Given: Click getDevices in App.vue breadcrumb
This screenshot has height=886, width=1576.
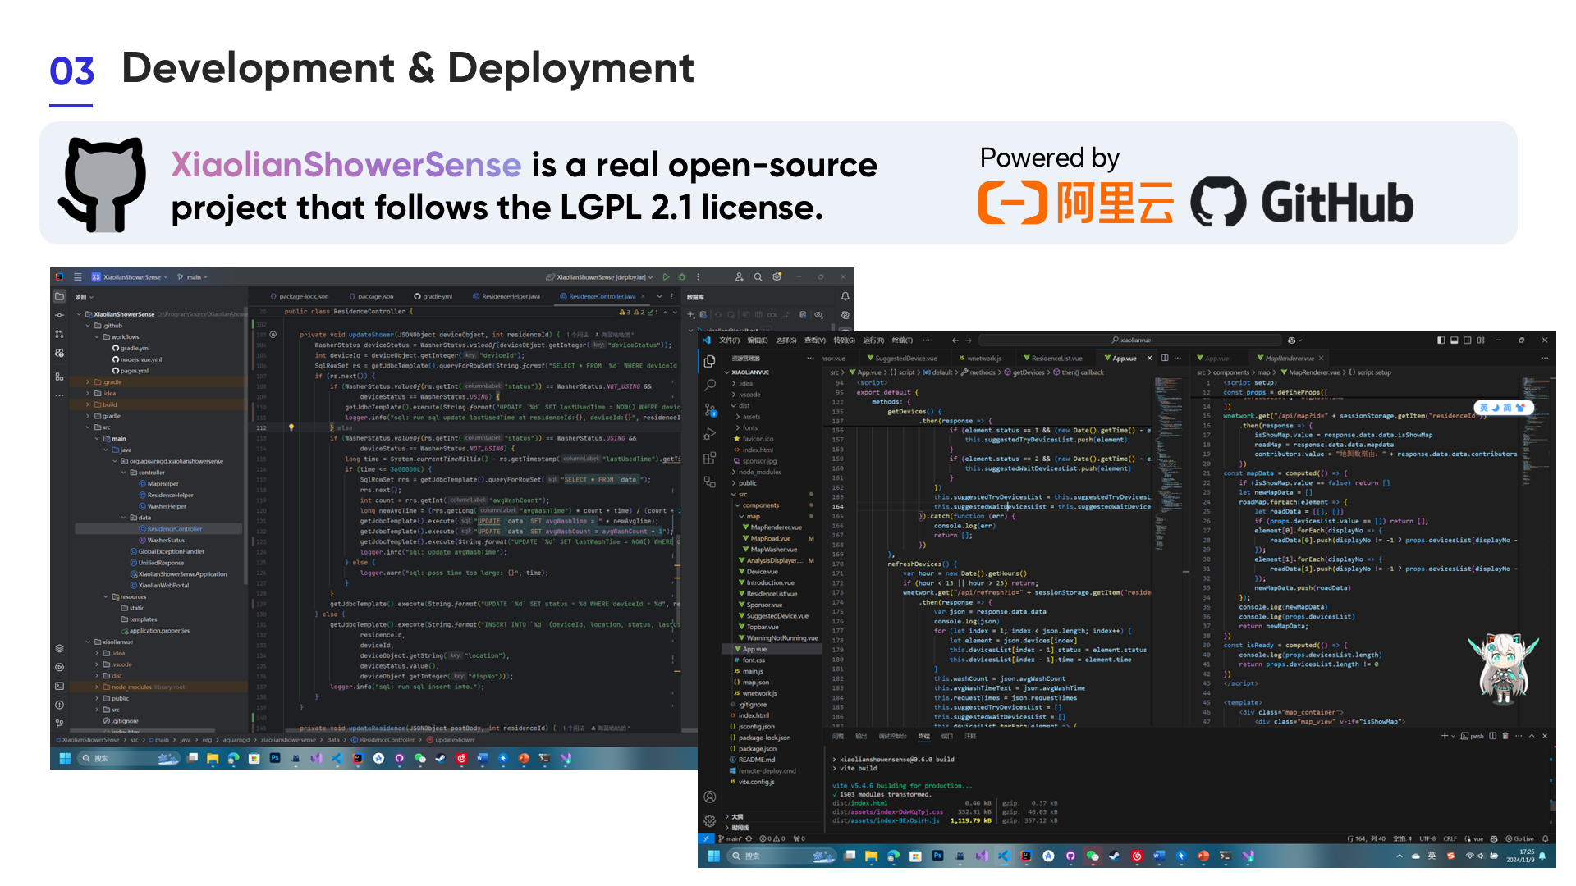Looking at the screenshot, I should (1025, 372).
